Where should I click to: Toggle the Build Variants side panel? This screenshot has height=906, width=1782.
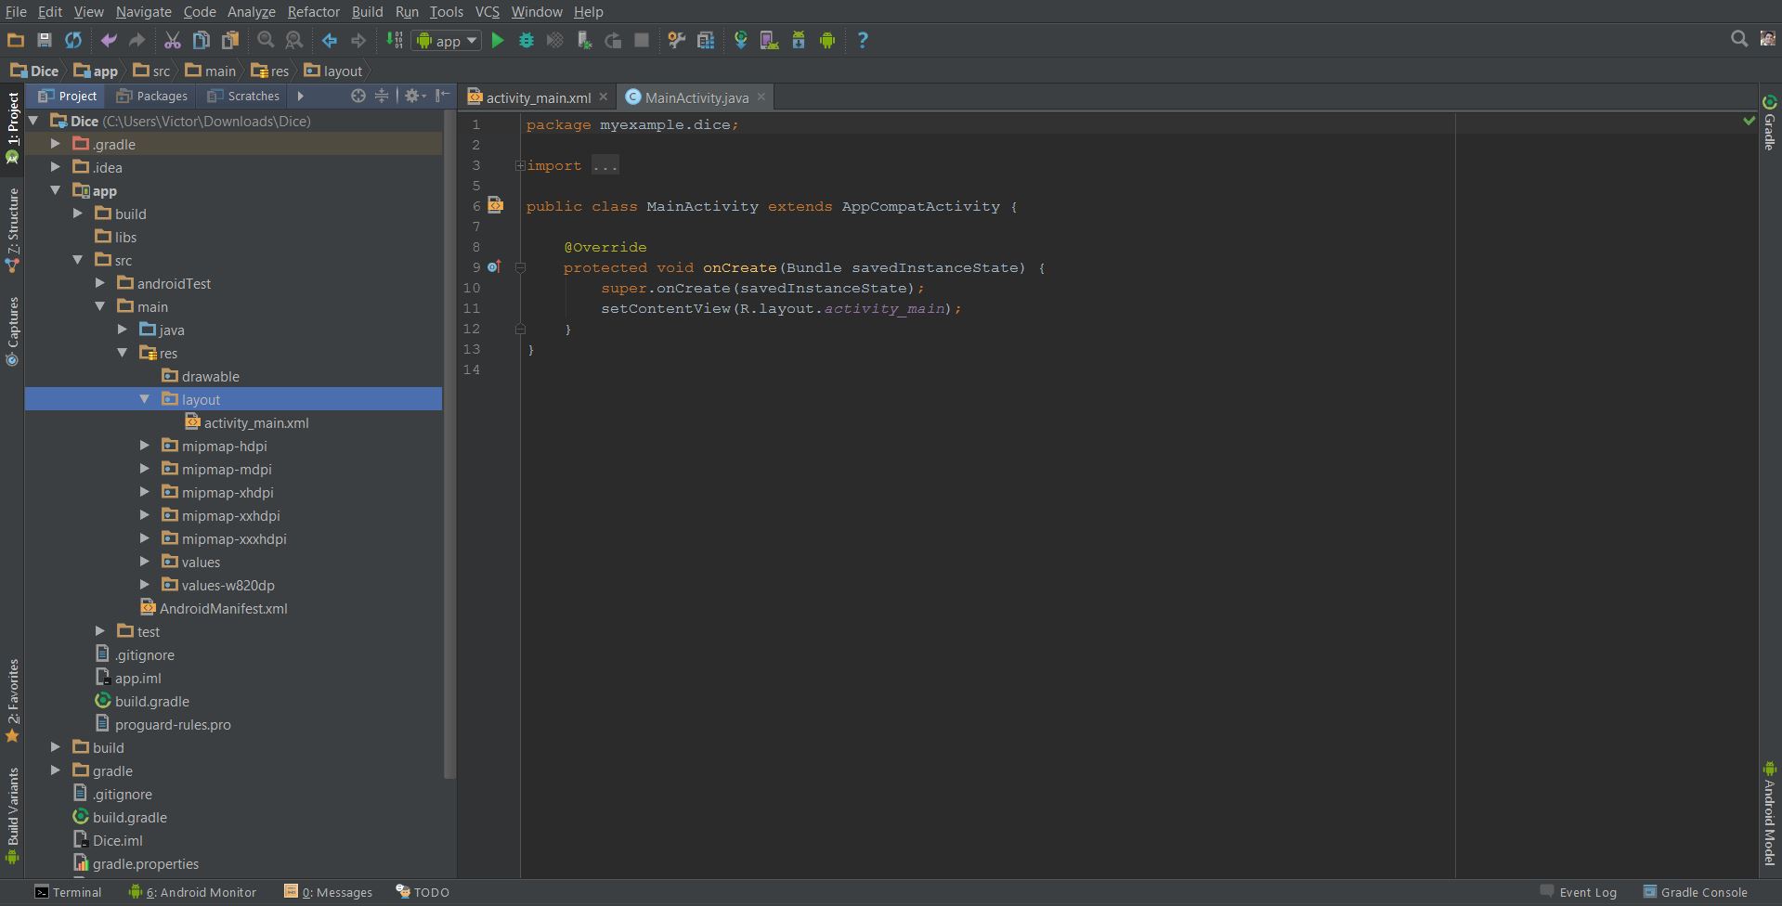click(x=12, y=815)
